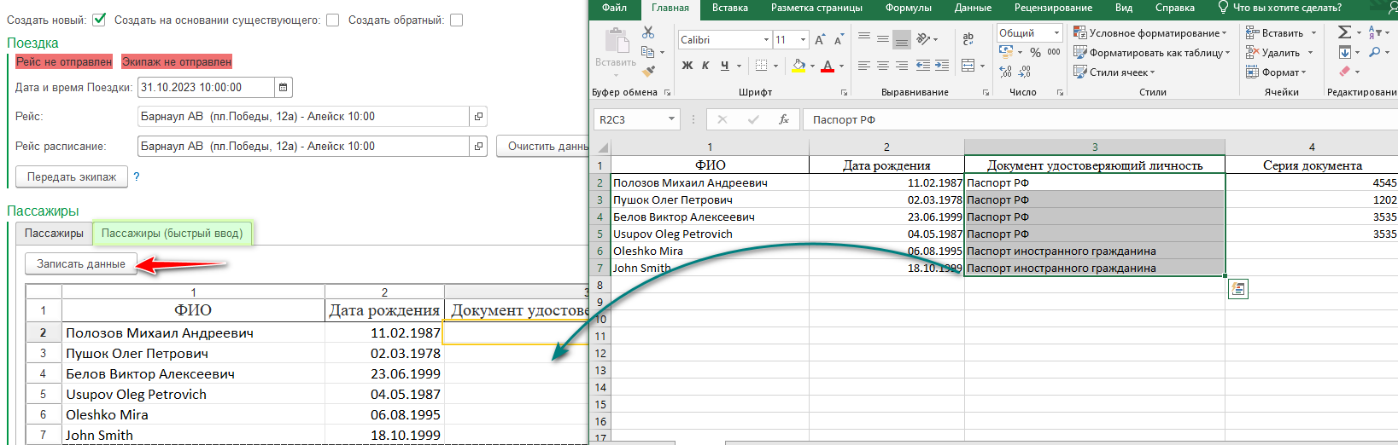Open calendar picker next to trip date

point(284,87)
